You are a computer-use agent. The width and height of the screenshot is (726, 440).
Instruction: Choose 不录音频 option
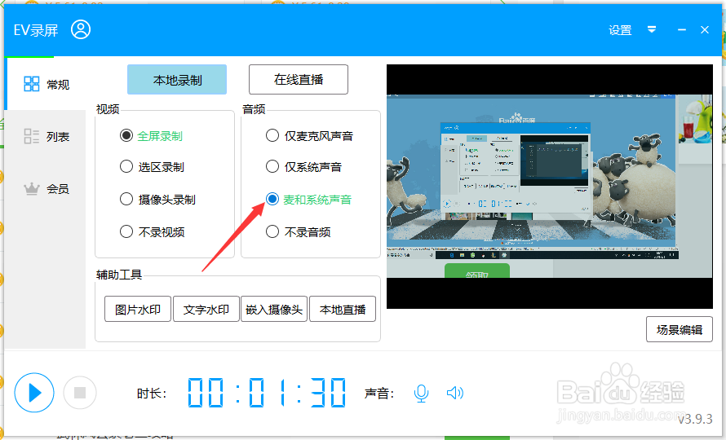coord(299,231)
